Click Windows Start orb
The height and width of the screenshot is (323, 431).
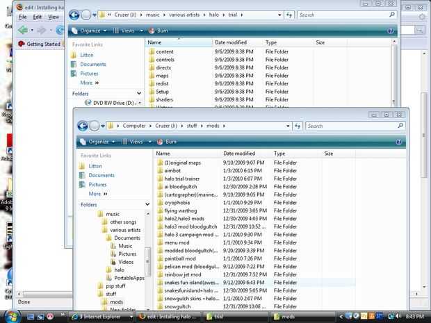(x=11, y=317)
